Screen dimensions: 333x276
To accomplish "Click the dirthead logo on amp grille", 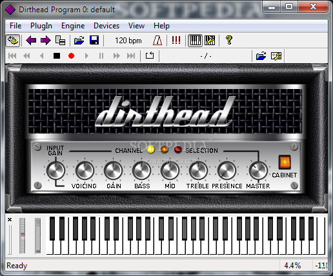I will click(166, 112).
